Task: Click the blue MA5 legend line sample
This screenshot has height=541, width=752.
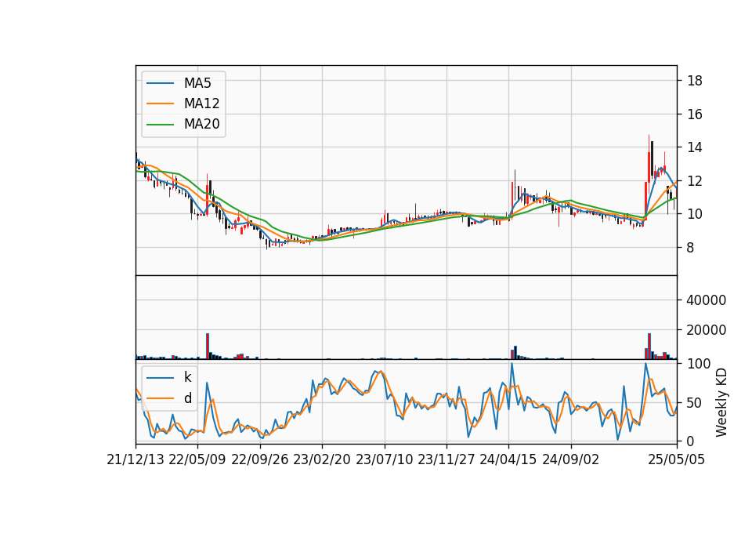Action: (160, 84)
